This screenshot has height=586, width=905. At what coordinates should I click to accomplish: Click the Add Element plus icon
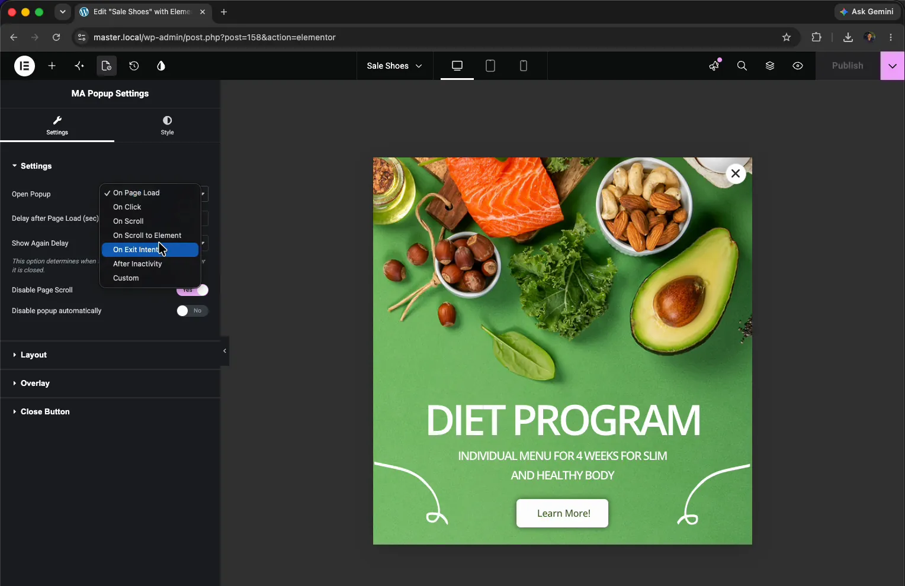(52, 66)
